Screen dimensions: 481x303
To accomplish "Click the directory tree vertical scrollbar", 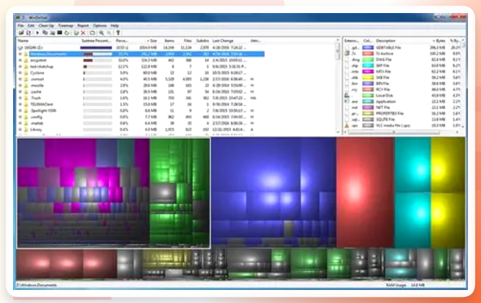I will [338, 86].
